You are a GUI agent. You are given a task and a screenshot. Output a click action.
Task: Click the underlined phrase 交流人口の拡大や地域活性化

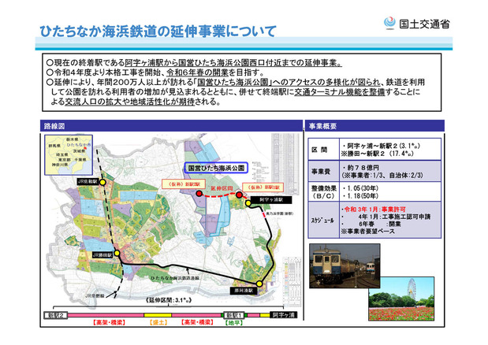[129, 102]
